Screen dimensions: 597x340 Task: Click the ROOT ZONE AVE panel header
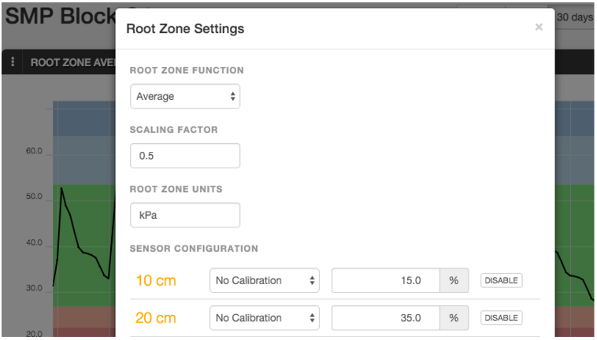coord(72,62)
